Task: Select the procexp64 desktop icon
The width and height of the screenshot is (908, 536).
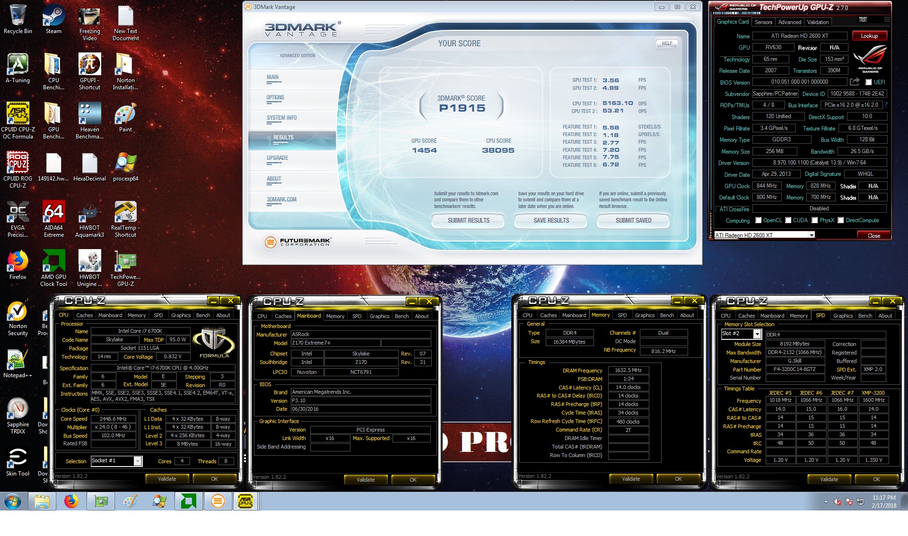Action: (125, 166)
